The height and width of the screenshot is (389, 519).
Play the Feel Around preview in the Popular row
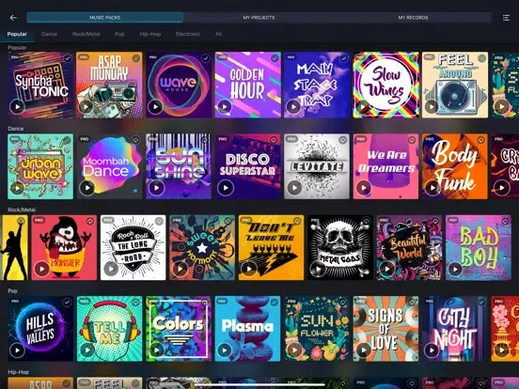pos(432,106)
